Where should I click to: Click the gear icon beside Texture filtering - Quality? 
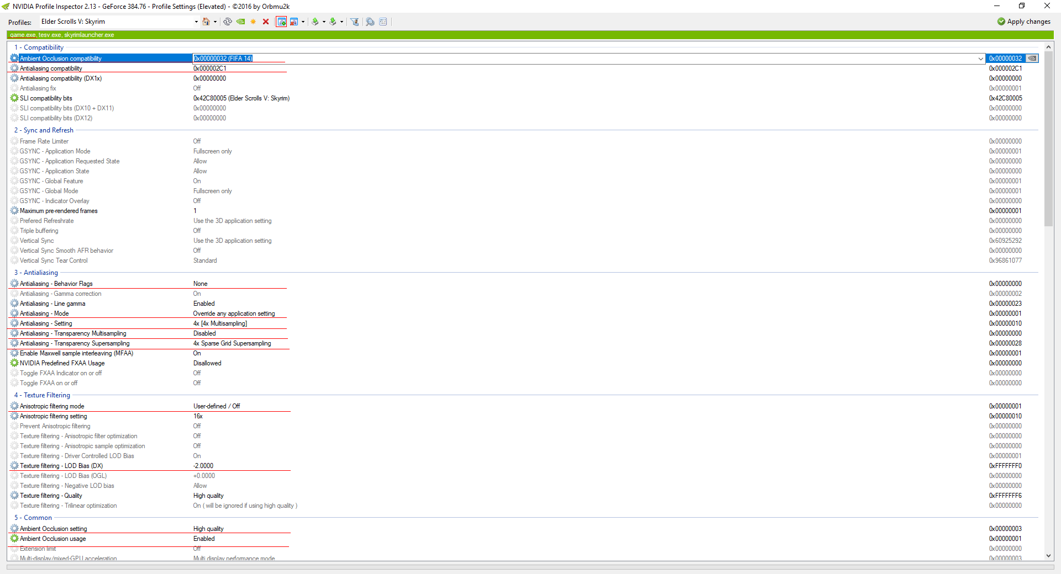click(14, 496)
